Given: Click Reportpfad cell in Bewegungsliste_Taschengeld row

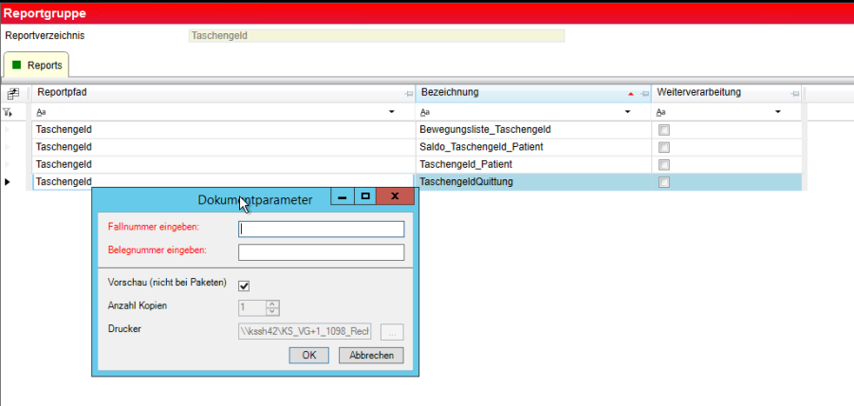Looking at the screenshot, I should pyautogui.click(x=223, y=130).
